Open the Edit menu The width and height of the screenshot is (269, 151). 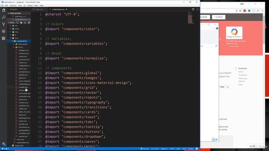click(7, 5)
